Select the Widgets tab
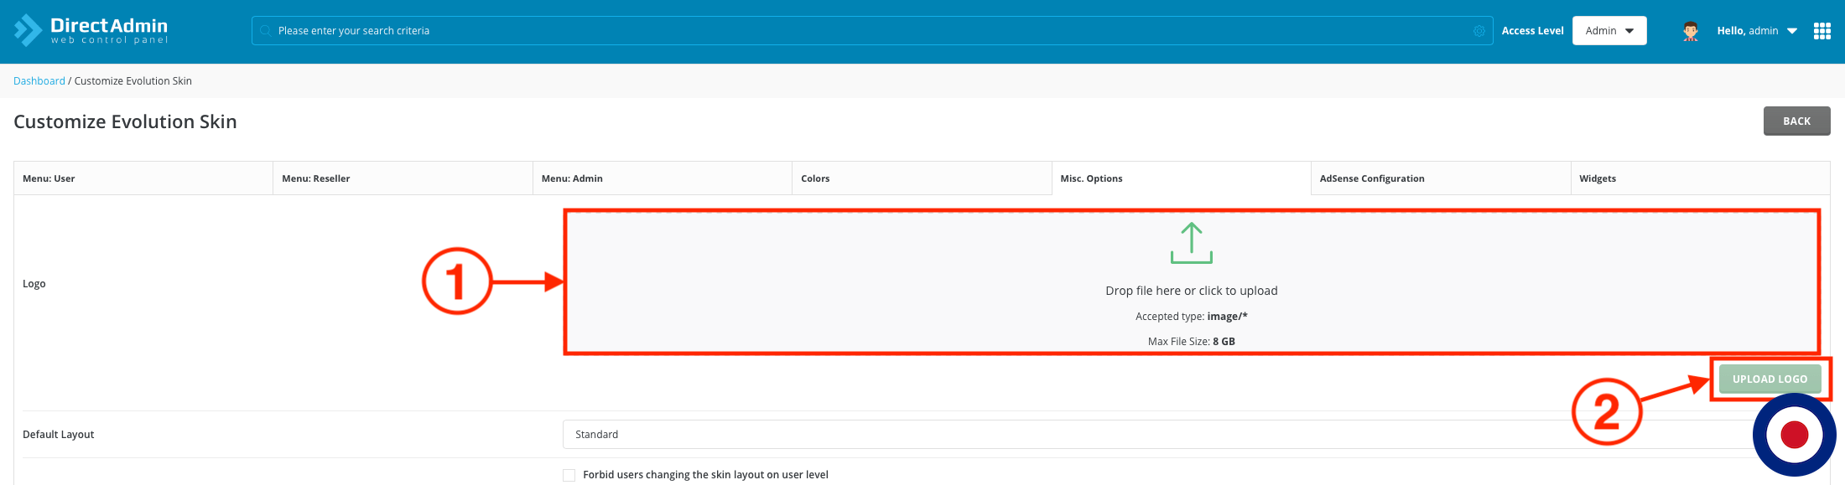The width and height of the screenshot is (1845, 485). [1699, 178]
